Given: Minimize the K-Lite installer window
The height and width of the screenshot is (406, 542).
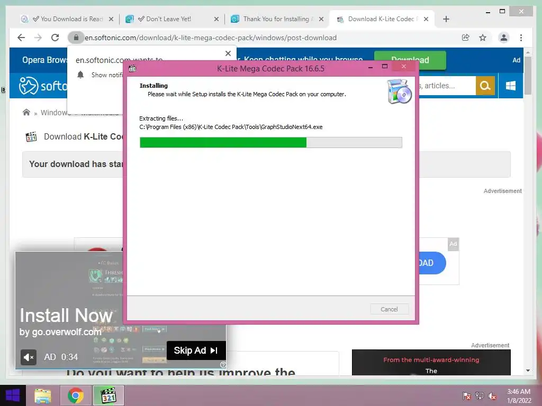Looking at the screenshot, I should click(371, 67).
